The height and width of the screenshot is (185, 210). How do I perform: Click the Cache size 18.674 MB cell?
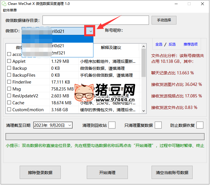pyautogui.click(x=61, y=103)
